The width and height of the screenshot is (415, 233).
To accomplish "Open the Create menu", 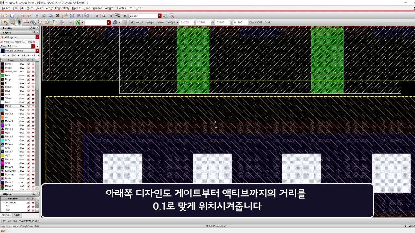I will [39, 8].
